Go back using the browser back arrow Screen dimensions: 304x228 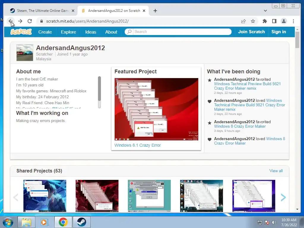(11, 21)
